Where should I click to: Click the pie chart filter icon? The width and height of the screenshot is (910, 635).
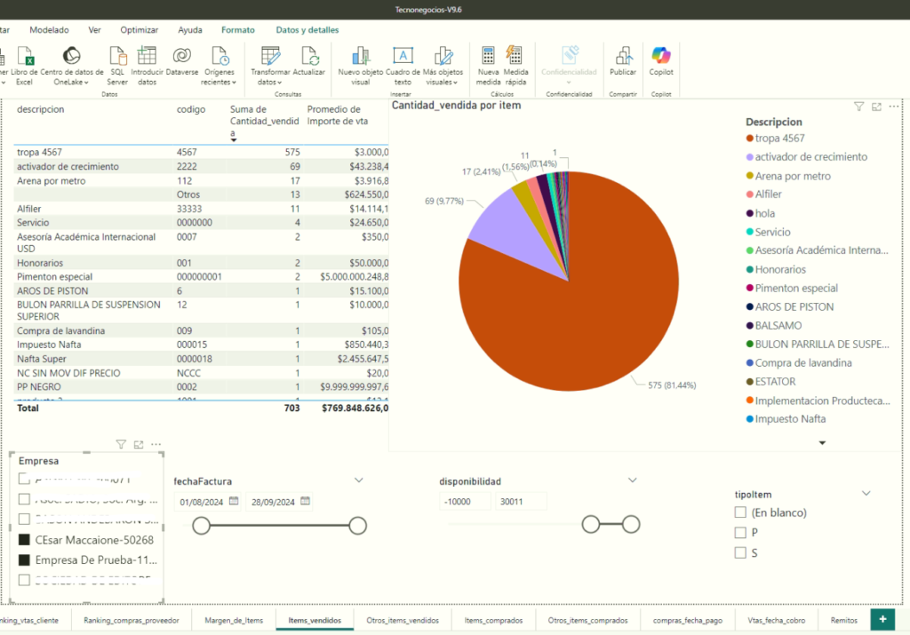pos(858,107)
